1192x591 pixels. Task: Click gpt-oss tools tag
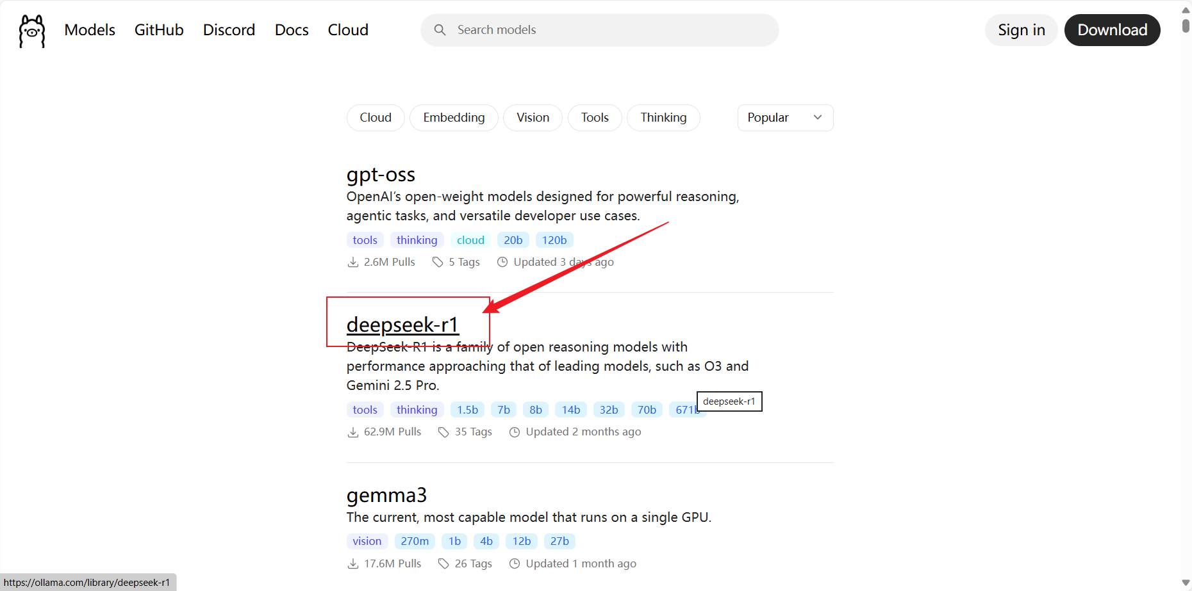[365, 240]
